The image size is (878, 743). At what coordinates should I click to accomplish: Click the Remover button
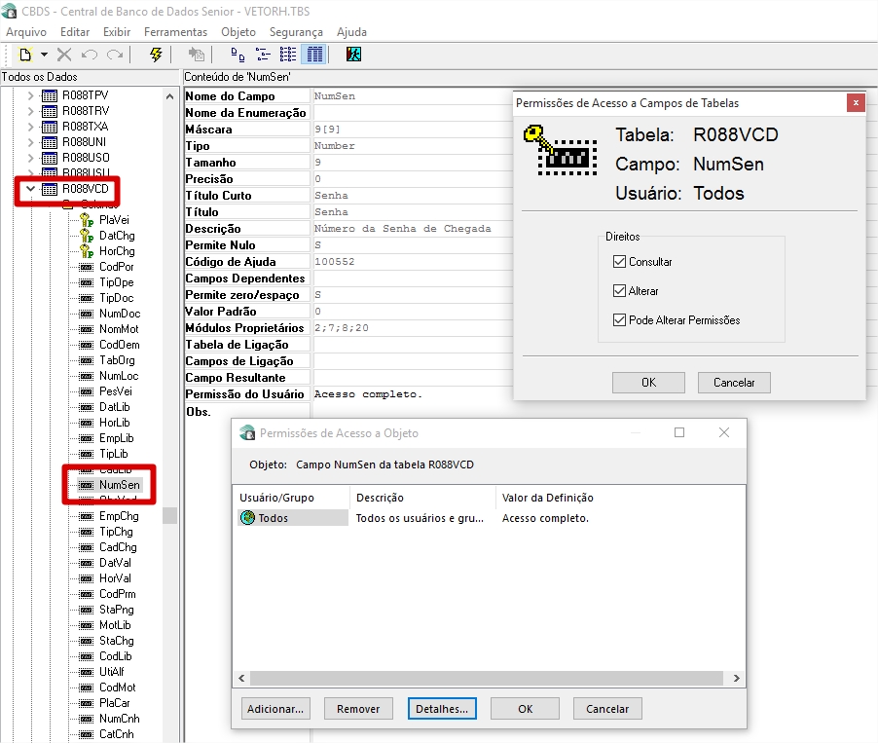coord(358,709)
